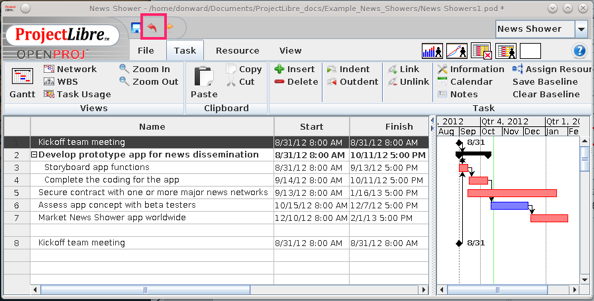
Task: Insert a new task row
Action: pyautogui.click(x=295, y=69)
